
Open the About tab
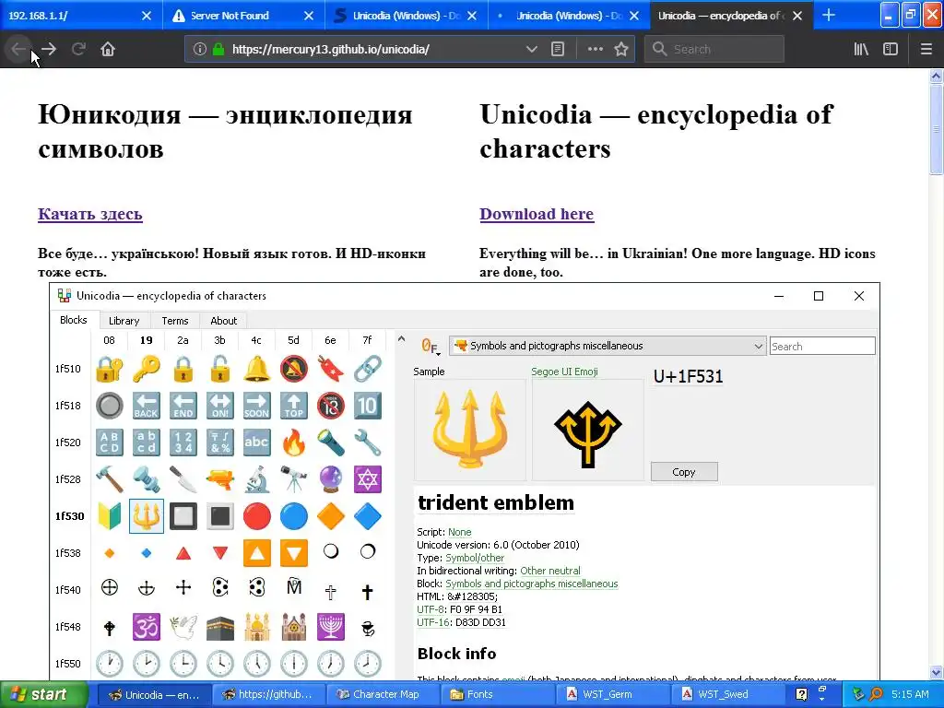click(x=223, y=321)
